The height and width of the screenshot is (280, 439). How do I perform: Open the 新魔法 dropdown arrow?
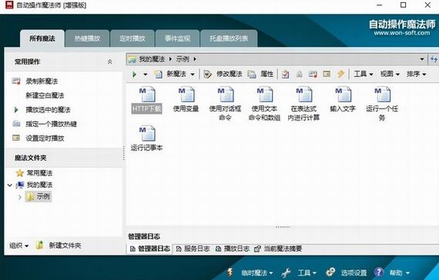coord(193,75)
